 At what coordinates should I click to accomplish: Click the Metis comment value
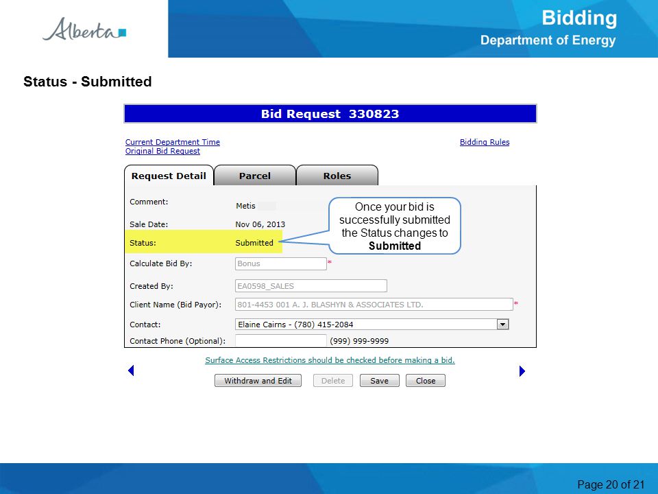pyautogui.click(x=245, y=206)
